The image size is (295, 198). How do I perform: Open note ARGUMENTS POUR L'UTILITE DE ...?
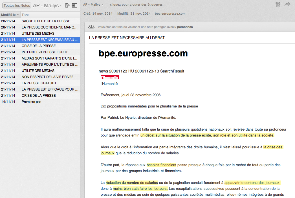point(40,65)
